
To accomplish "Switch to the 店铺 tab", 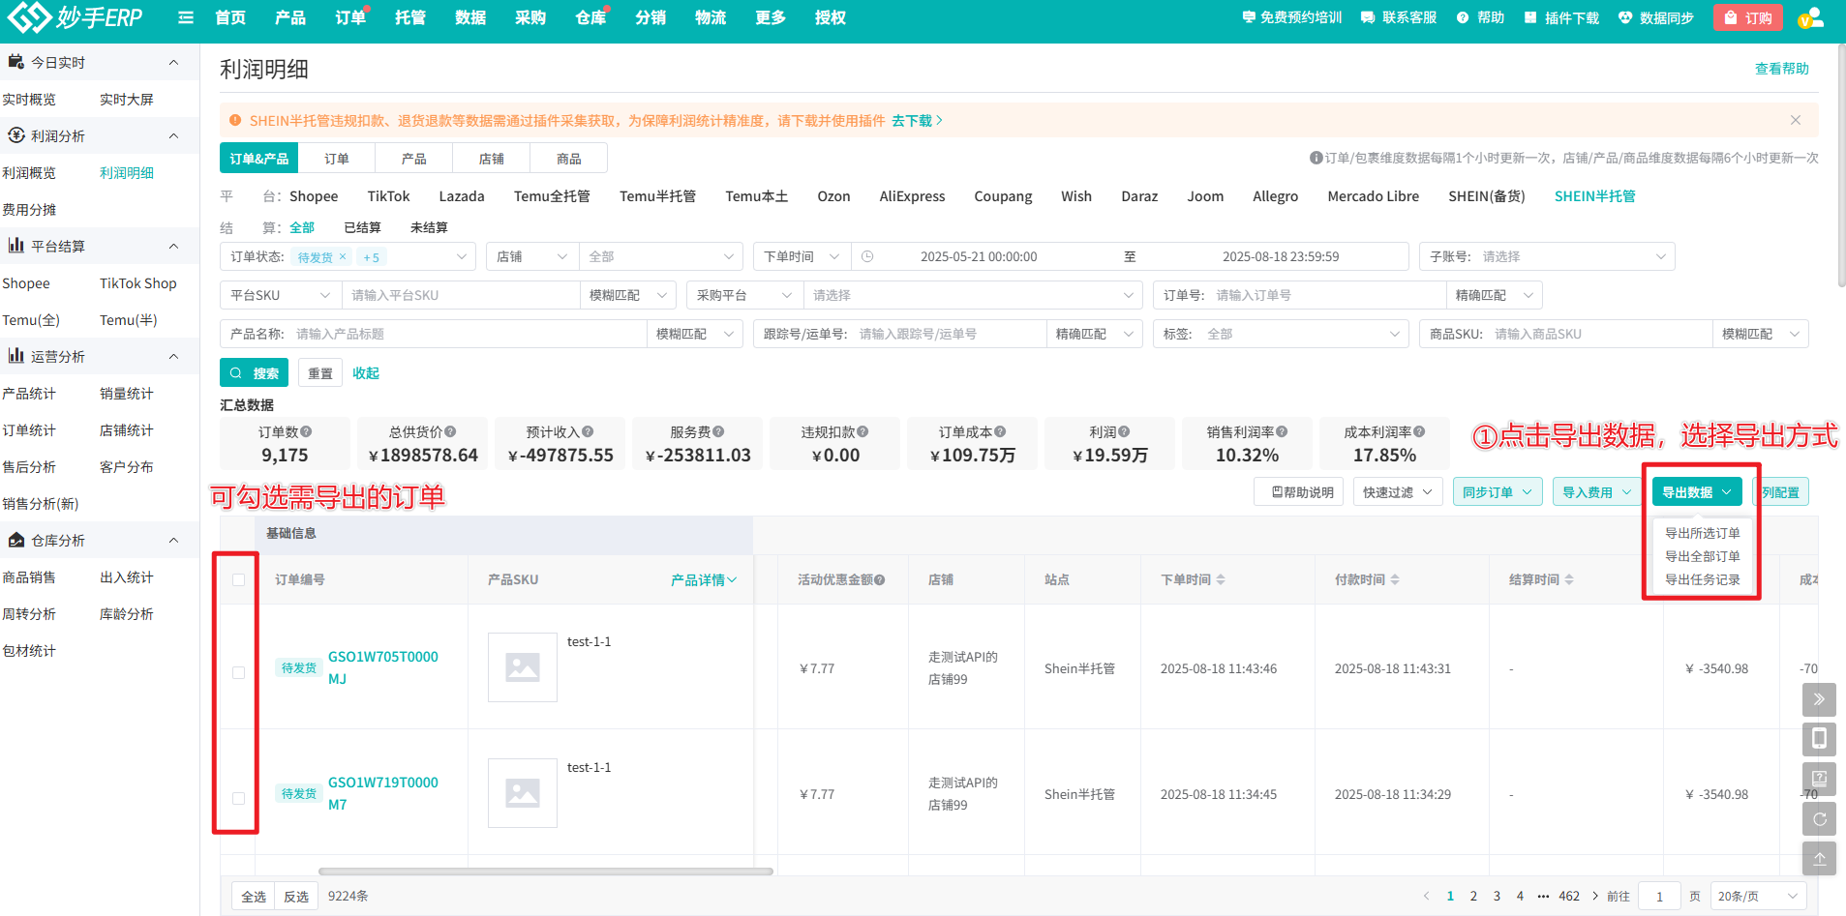I will [x=492, y=159].
